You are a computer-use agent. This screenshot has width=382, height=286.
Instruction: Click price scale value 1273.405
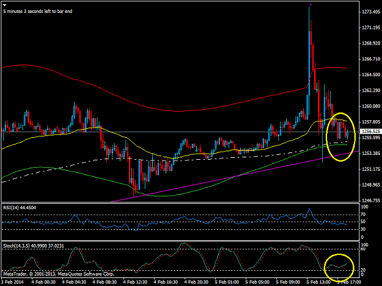pyautogui.click(x=371, y=12)
